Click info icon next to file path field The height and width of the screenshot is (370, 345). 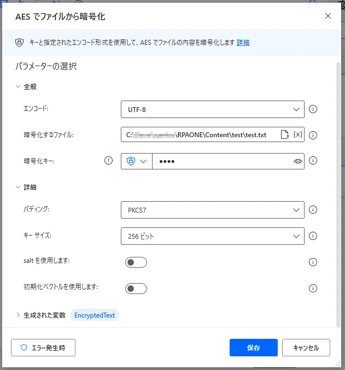313,135
